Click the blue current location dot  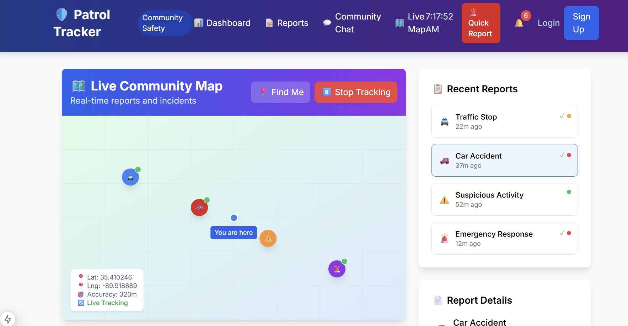234,218
